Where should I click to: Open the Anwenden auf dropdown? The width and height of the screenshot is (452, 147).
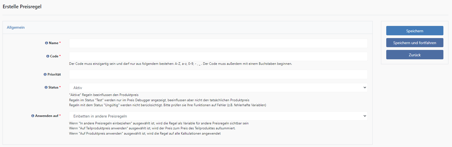click(x=218, y=116)
